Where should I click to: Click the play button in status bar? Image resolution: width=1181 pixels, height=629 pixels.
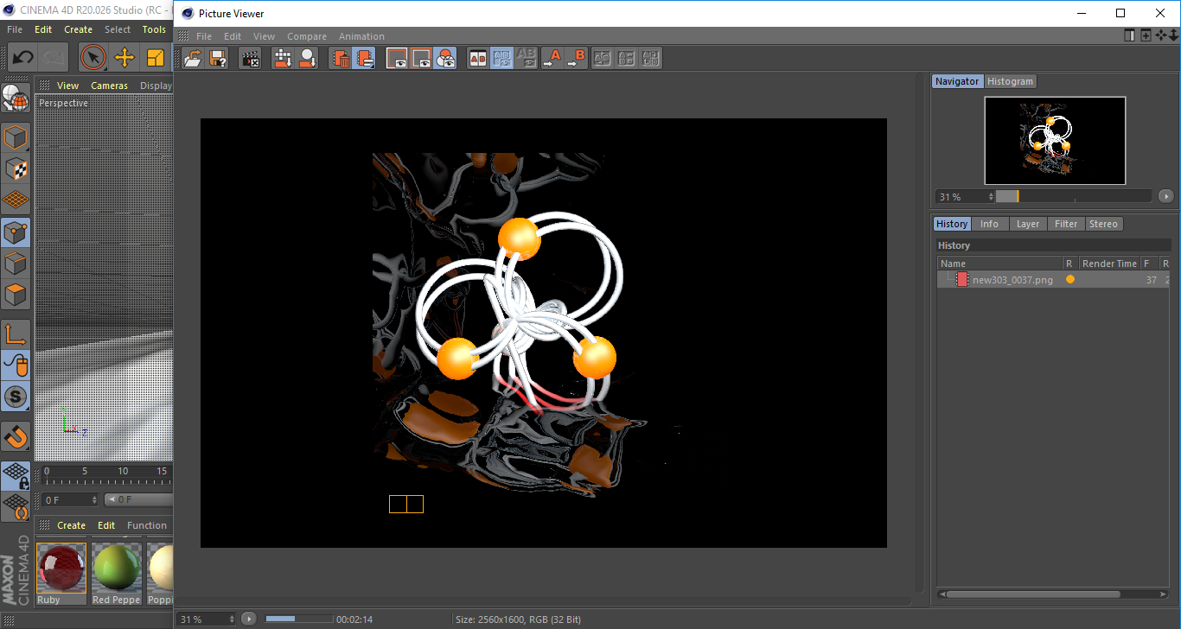tap(249, 619)
